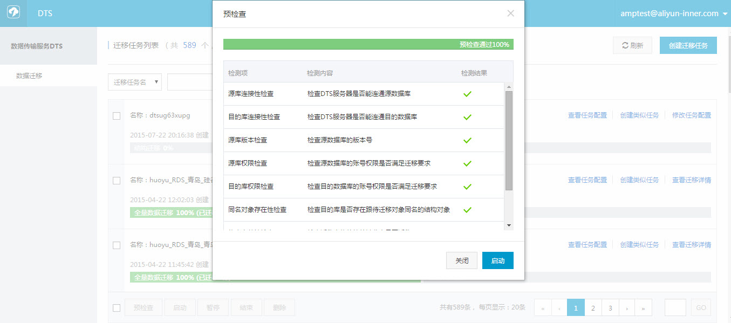731x323 pixels.
Task: Click 数据传输服务DTS in the sidebar
Action: point(36,46)
